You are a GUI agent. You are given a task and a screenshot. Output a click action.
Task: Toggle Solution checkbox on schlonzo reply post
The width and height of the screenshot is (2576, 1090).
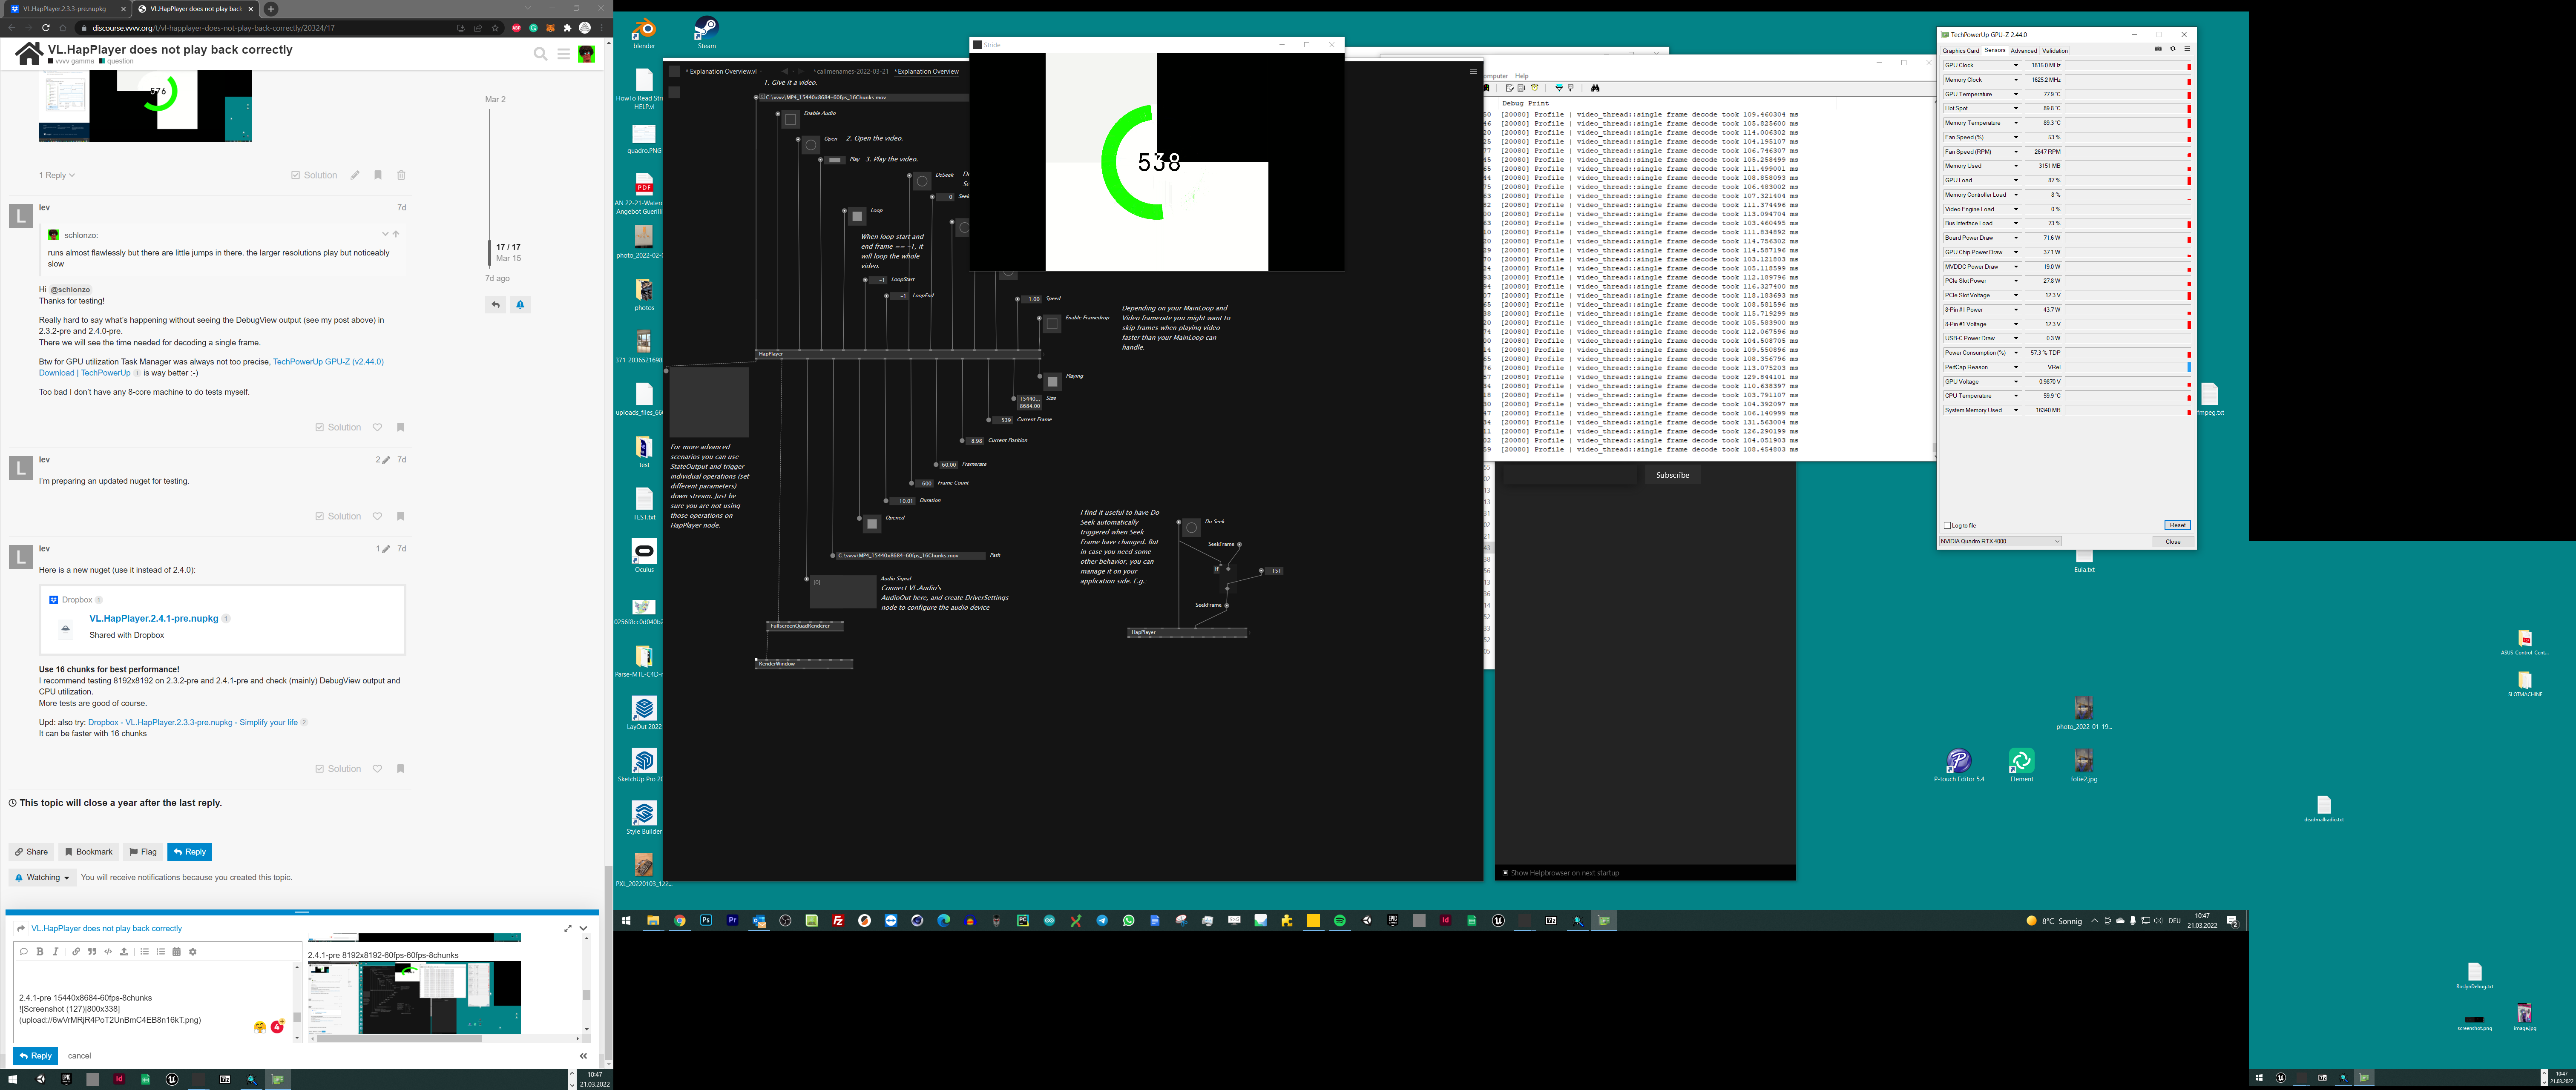[338, 427]
